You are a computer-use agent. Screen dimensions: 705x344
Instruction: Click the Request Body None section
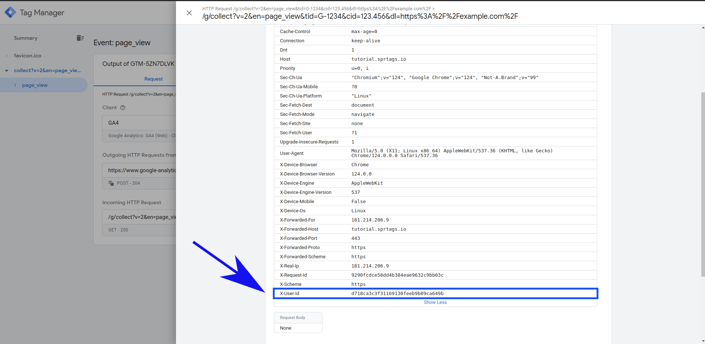point(298,328)
